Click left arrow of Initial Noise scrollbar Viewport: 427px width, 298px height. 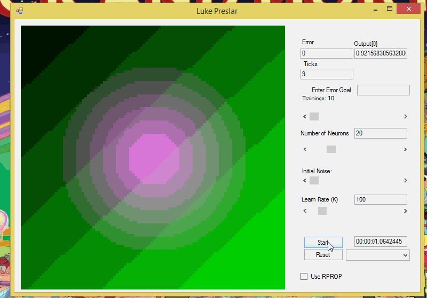point(305,181)
